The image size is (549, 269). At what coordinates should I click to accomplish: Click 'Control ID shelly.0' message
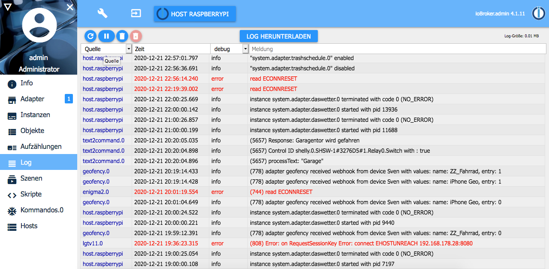tap(340, 151)
